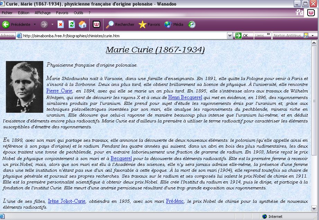
Task: Refresh the current page
Action: tap(72, 24)
